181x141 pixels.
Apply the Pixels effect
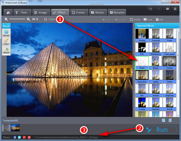click(169, 35)
